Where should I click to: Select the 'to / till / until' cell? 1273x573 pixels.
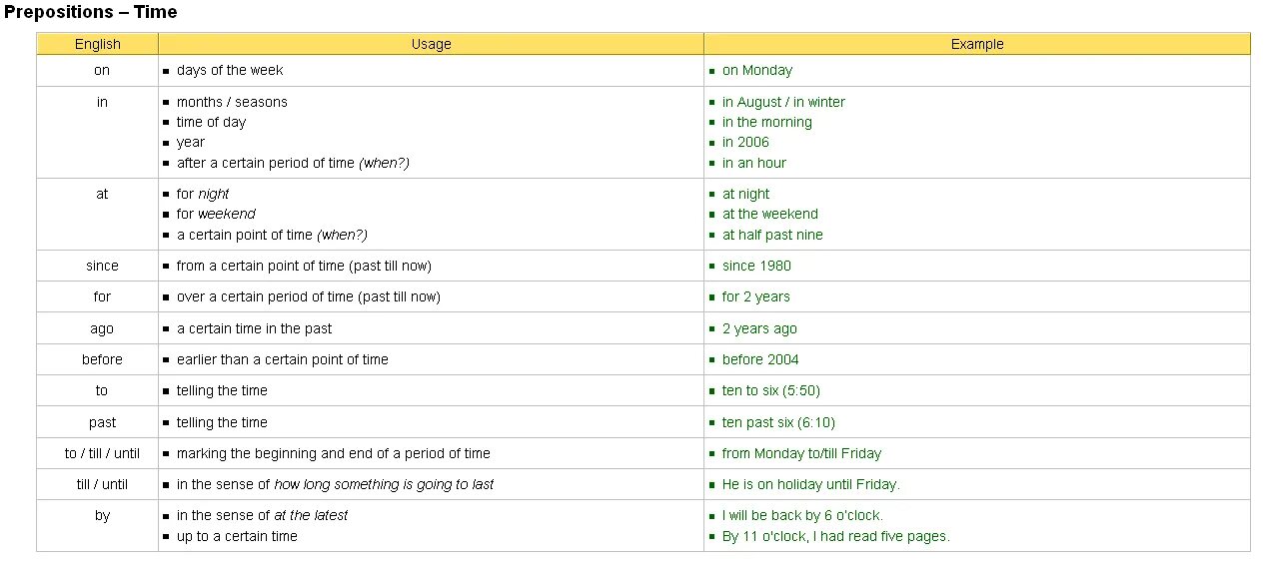102,454
